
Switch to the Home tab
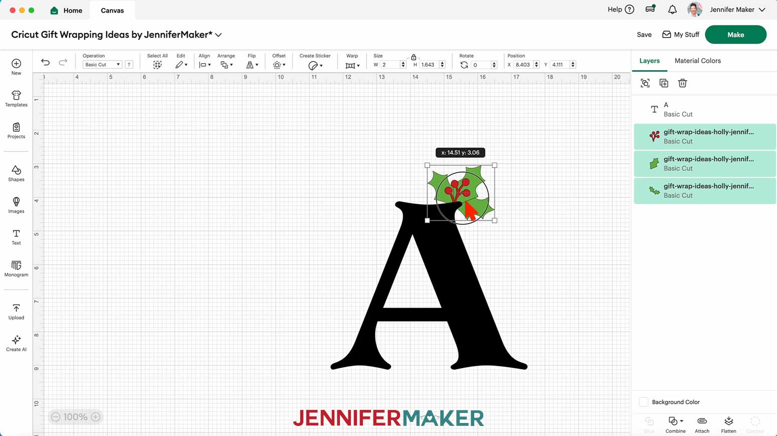click(66, 10)
